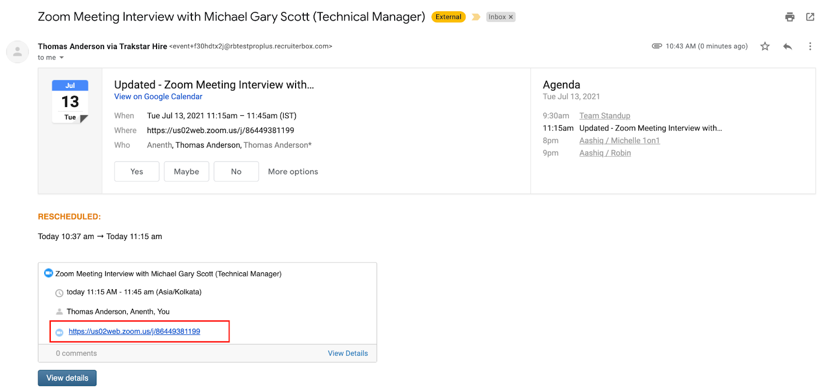Remove the Inbox label with its X
This screenshot has width=821, height=389.
pos(511,17)
